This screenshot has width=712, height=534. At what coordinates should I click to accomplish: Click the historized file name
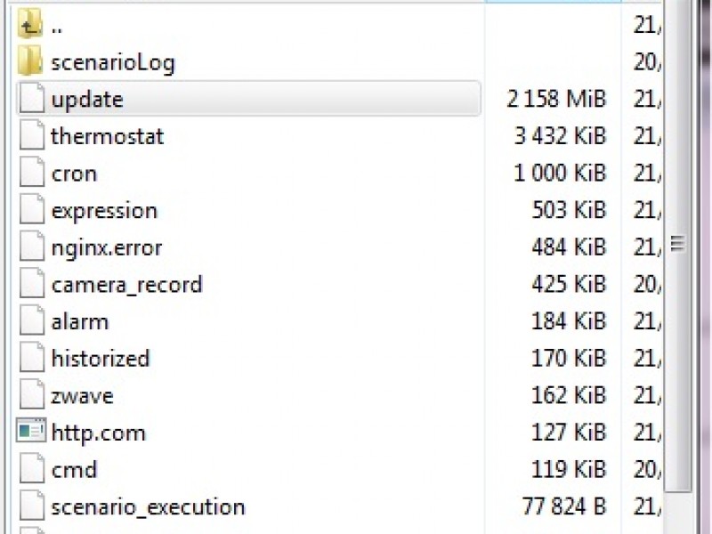point(101,359)
